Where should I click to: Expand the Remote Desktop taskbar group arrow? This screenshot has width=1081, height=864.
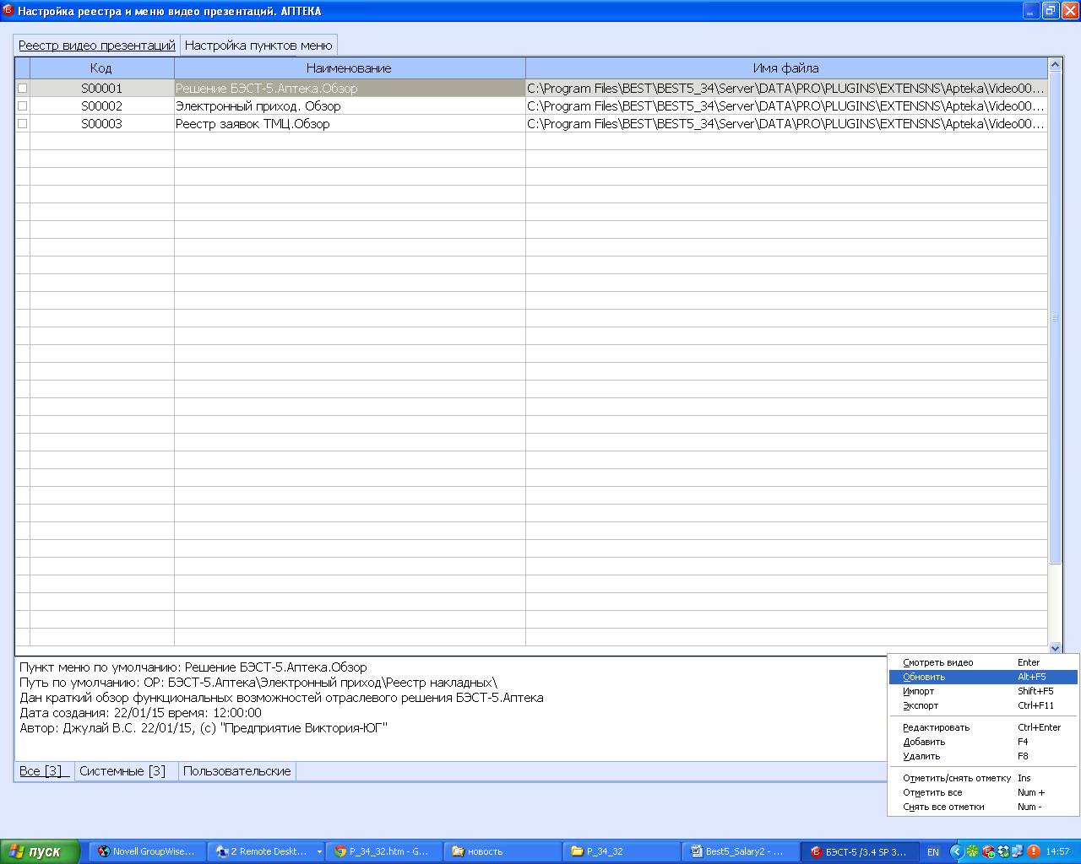[x=319, y=852]
